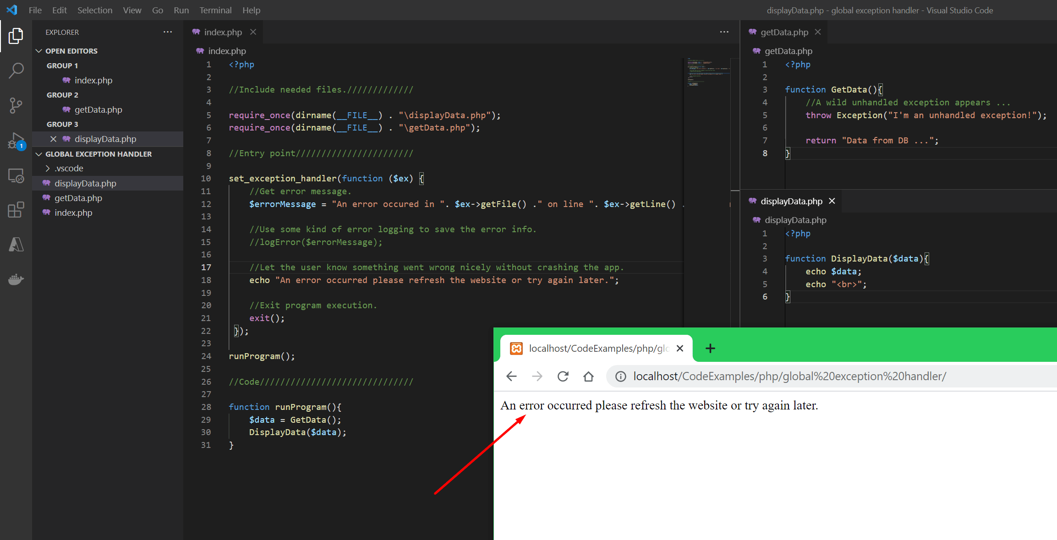Switch to the getData.php editor tab
The image size is (1057, 540).
(783, 32)
